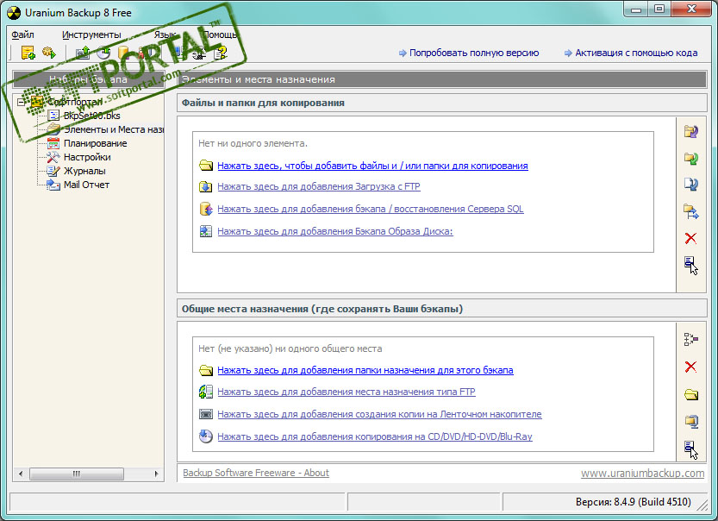
Task: Open help via question mark toolbar icon
Action: [221, 53]
